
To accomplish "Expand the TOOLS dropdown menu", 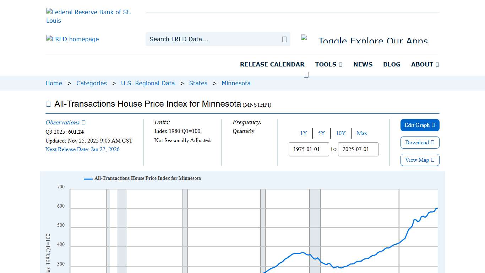I will [x=328, y=64].
